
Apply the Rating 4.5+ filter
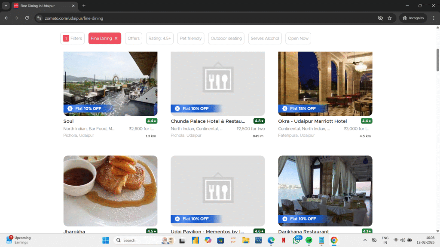[159, 39]
